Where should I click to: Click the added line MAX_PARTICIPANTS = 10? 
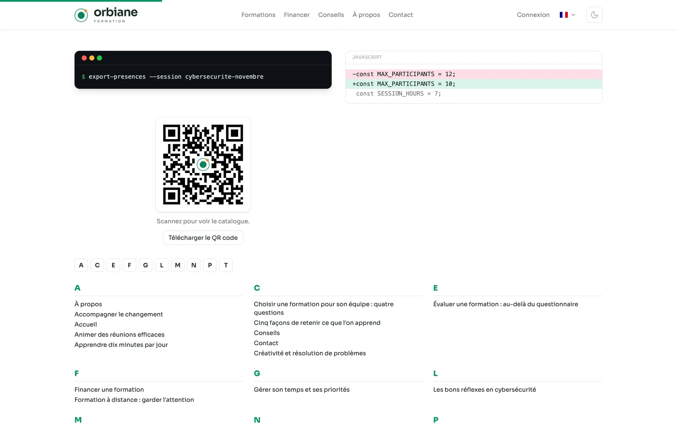[x=474, y=84]
